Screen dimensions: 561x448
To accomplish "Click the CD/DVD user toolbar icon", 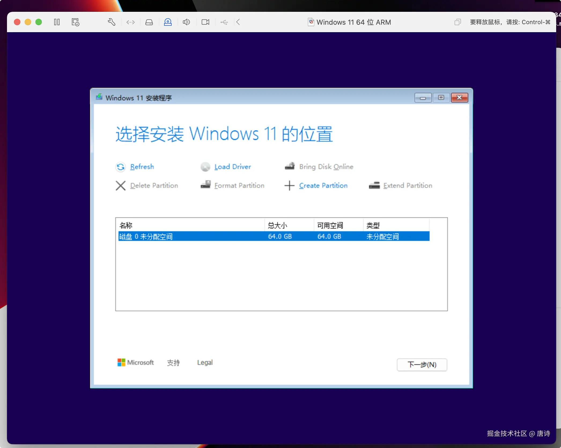I will 168,22.
